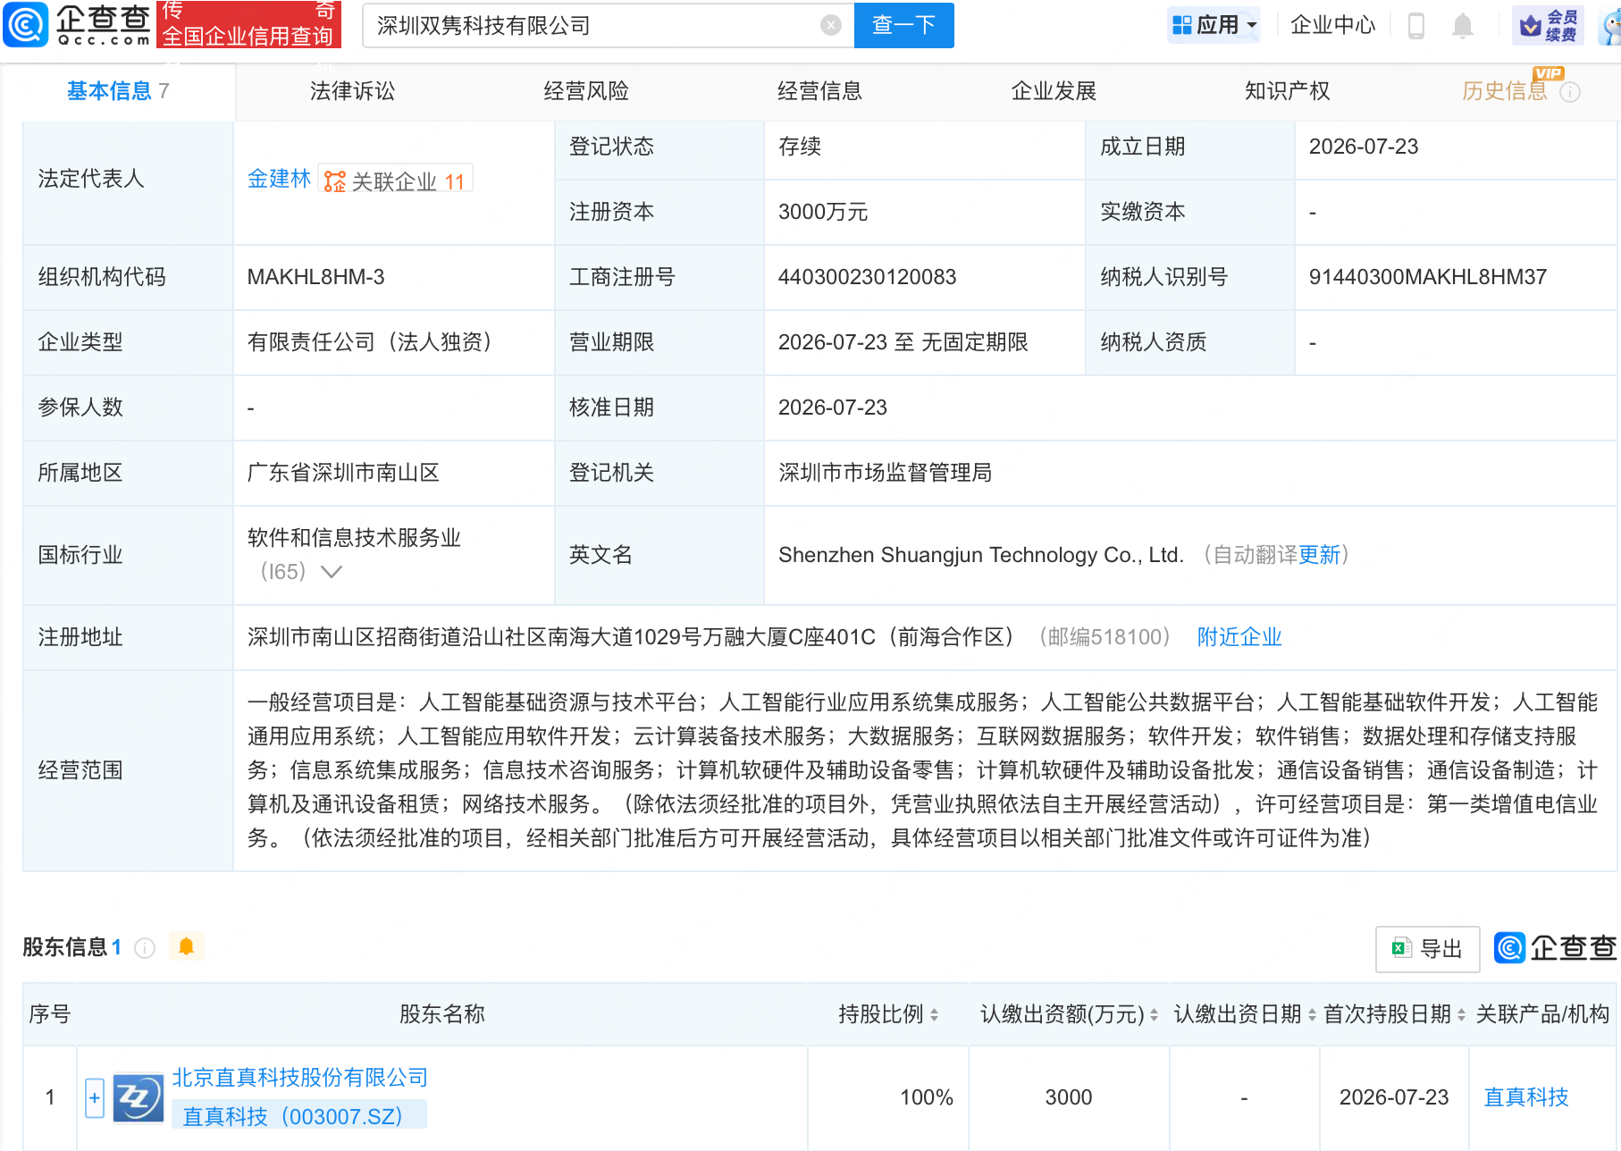Open 企业中心 link in header
The height and width of the screenshot is (1151, 1621).
point(1332,25)
